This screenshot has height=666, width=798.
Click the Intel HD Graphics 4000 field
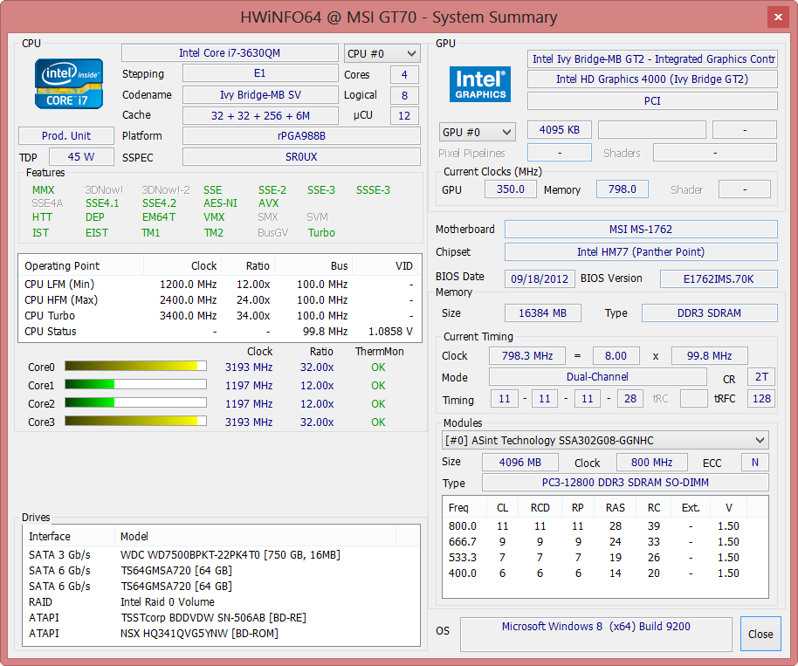pos(652,79)
